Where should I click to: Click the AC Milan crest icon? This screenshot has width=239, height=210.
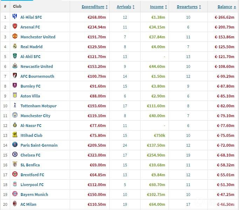coord(15,204)
